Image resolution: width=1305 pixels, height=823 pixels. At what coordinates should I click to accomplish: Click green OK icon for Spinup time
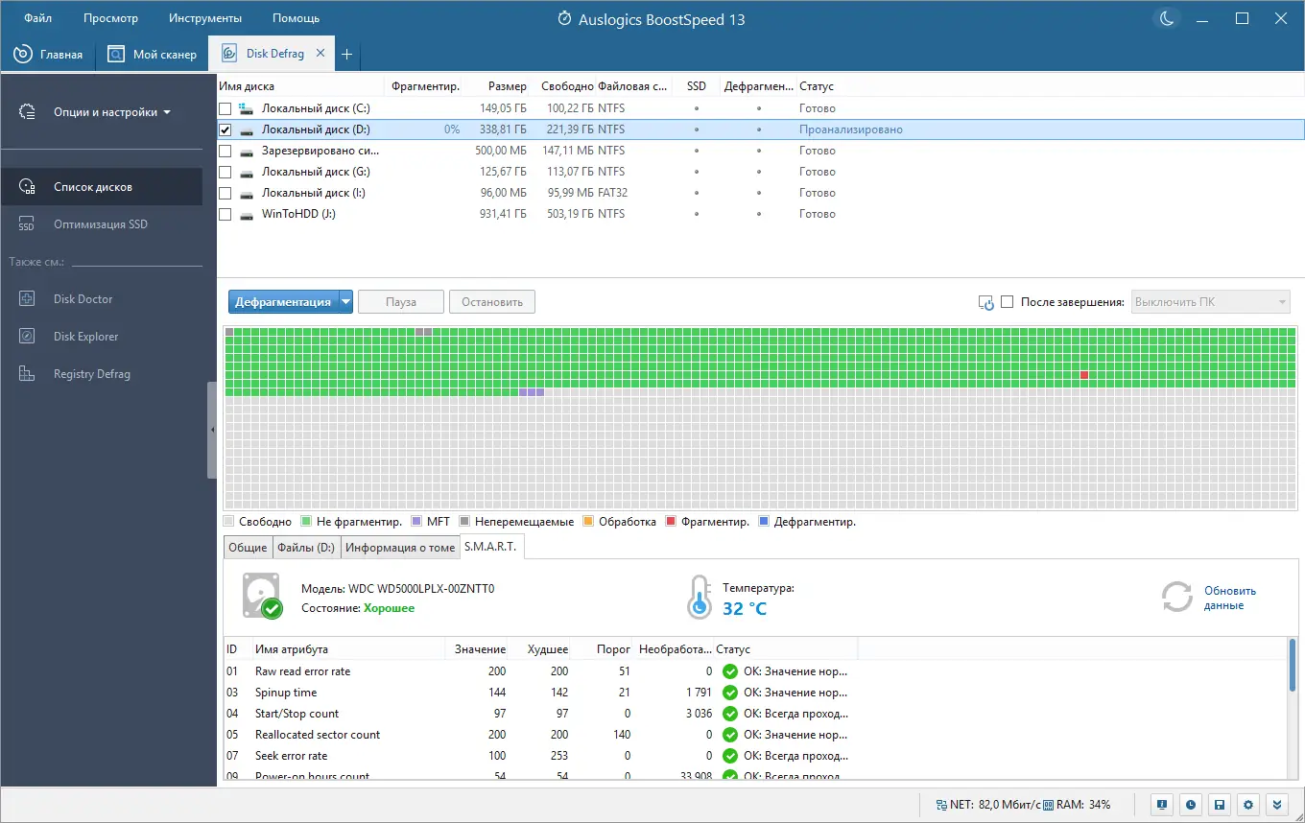click(730, 693)
